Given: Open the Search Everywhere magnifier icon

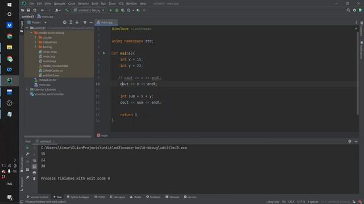Looking at the screenshot, I should pos(348,10).
